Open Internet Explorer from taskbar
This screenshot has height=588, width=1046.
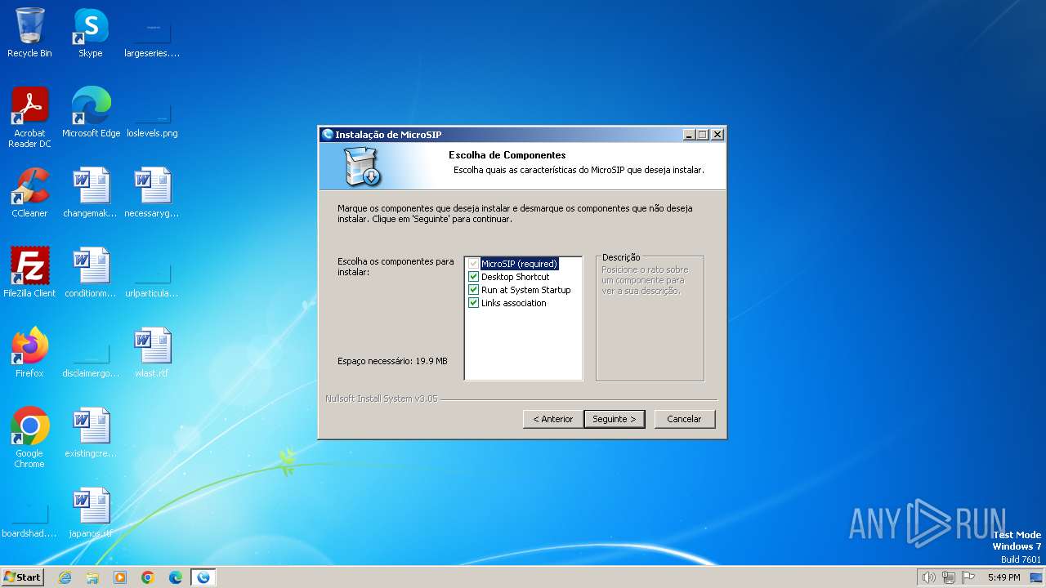(x=65, y=577)
